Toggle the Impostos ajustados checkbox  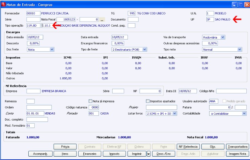pyautogui.click(x=148, y=101)
